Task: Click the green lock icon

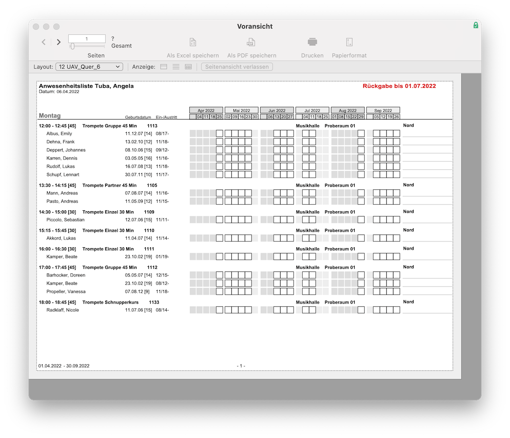Action: pos(476,25)
